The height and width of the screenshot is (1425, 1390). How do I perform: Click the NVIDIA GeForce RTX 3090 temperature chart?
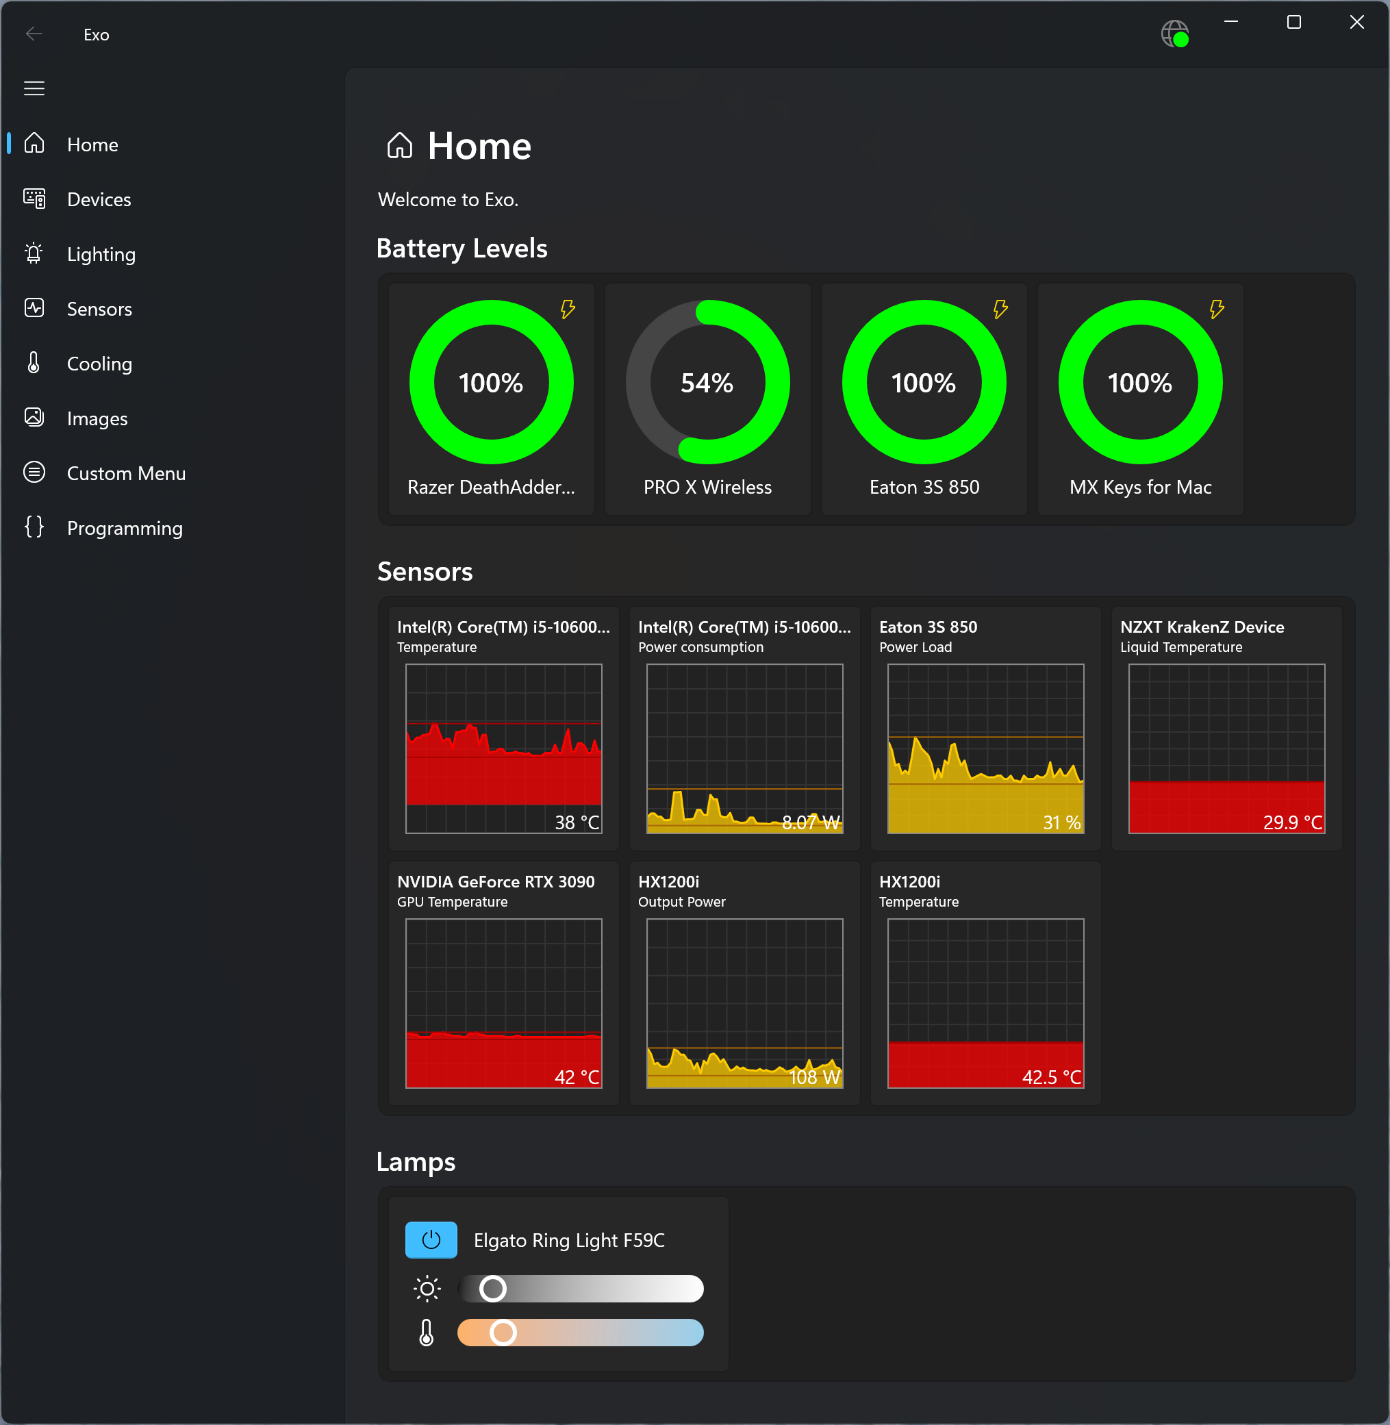[504, 1003]
